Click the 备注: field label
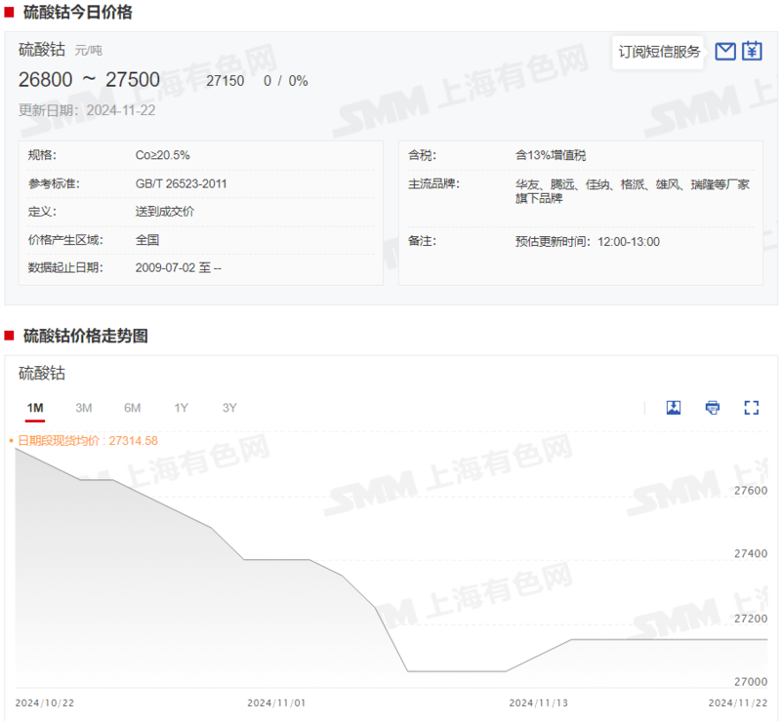This screenshot has height=721, width=781. pyautogui.click(x=423, y=241)
